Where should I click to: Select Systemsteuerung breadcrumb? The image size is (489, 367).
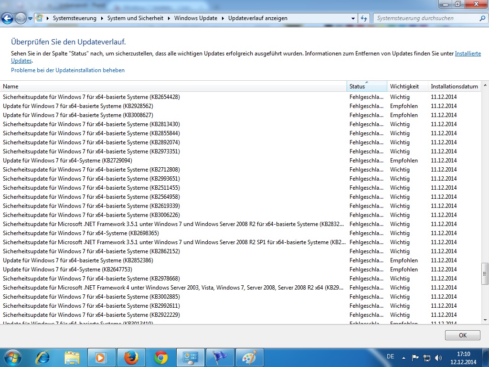click(x=74, y=18)
